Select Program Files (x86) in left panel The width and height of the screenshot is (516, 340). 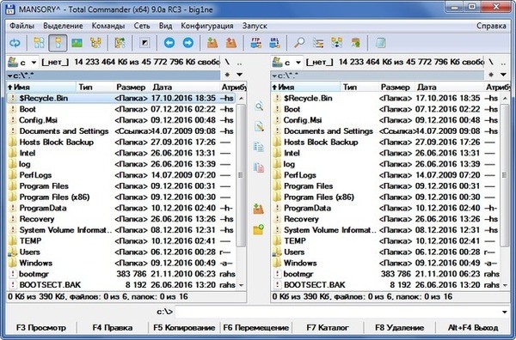pyautogui.click(x=121, y=197)
